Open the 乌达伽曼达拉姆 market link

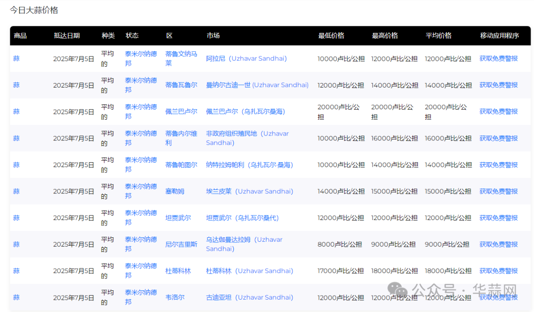(244, 244)
